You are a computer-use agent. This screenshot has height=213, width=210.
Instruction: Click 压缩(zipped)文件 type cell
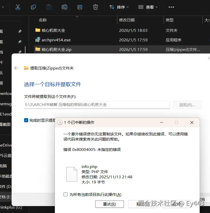183,49
